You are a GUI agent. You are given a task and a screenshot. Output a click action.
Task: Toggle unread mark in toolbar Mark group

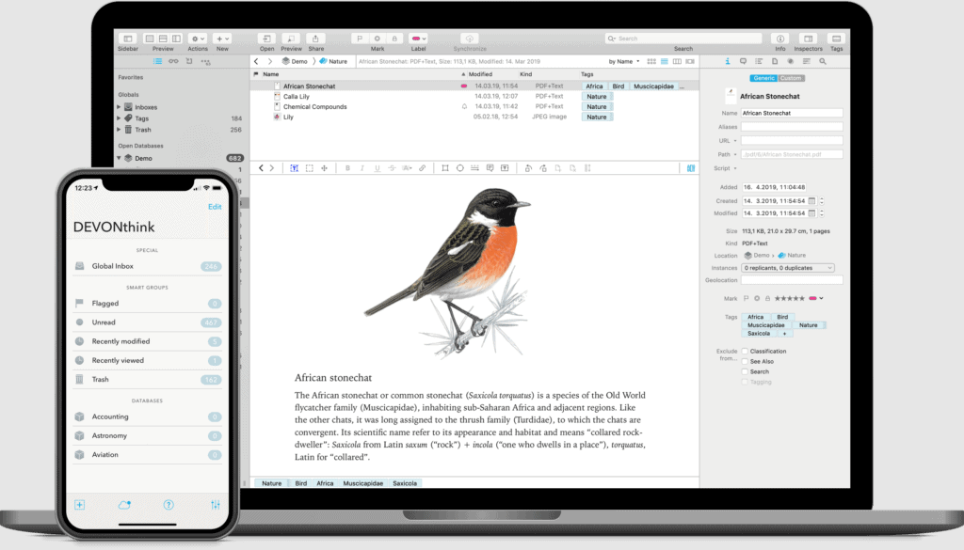[378, 39]
